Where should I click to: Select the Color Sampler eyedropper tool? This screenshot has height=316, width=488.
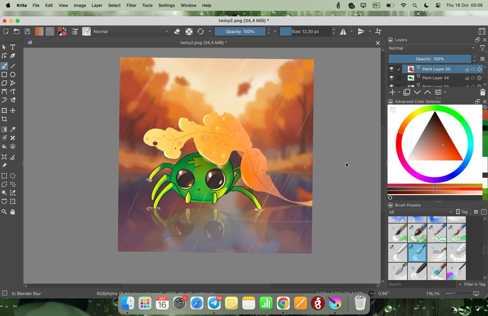pos(13,129)
